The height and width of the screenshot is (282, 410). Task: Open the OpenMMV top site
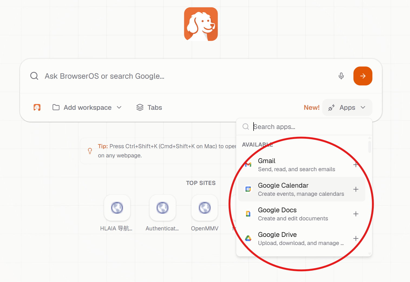pyautogui.click(x=205, y=208)
